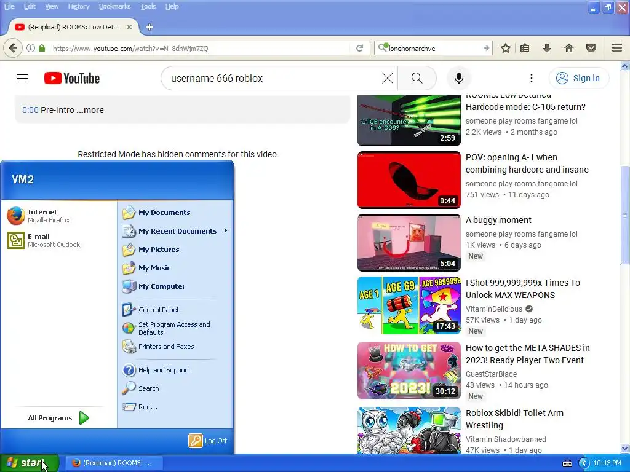Clear the YouTube search text with X
Image resolution: width=630 pixels, height=472 pixels.
pos(388,78)
